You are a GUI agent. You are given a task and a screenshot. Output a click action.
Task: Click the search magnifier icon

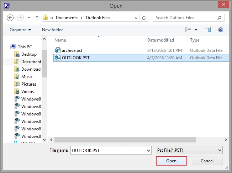(x=219, y=18)
